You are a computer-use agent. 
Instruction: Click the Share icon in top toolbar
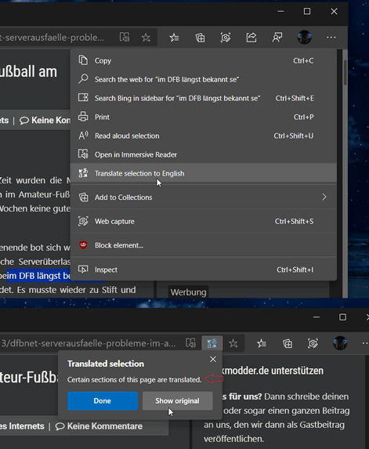(251, 38)
